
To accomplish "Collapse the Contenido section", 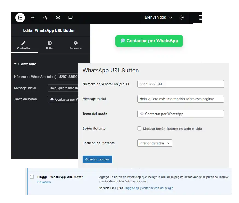I will [25, 64].
